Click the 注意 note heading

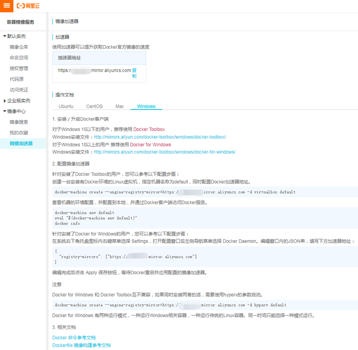tap(57, 284)
